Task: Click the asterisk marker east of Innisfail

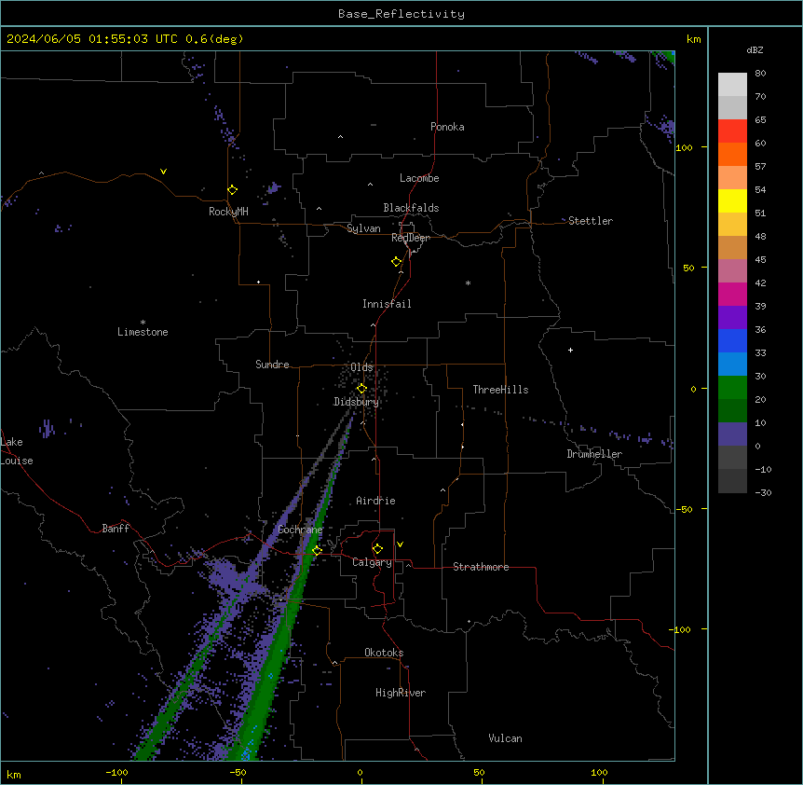Action: pyautogui.click(x=468, y=282)
